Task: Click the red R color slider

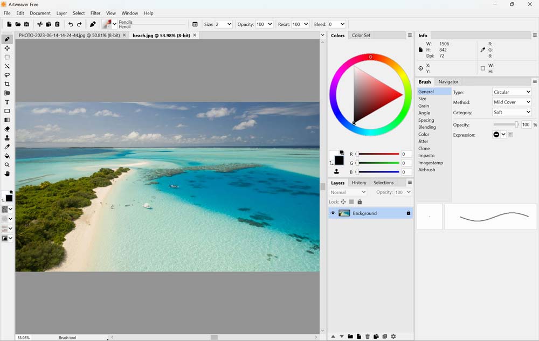Action: click(x=377, y=154)
